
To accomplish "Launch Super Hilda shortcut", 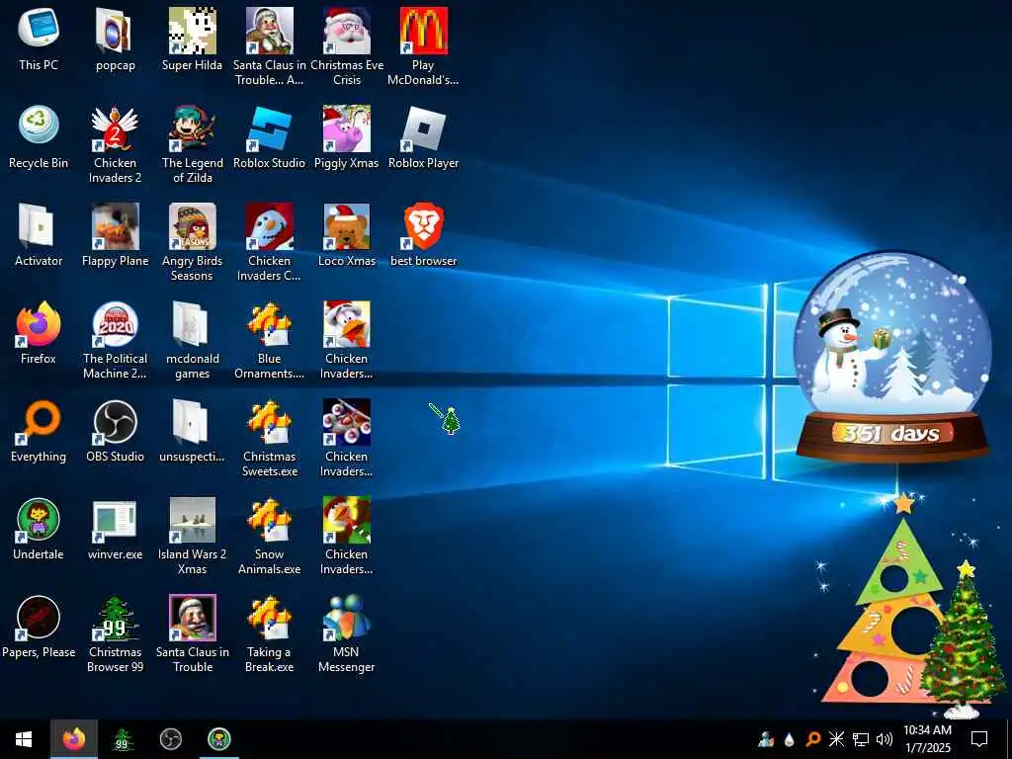I will (192, 39).
